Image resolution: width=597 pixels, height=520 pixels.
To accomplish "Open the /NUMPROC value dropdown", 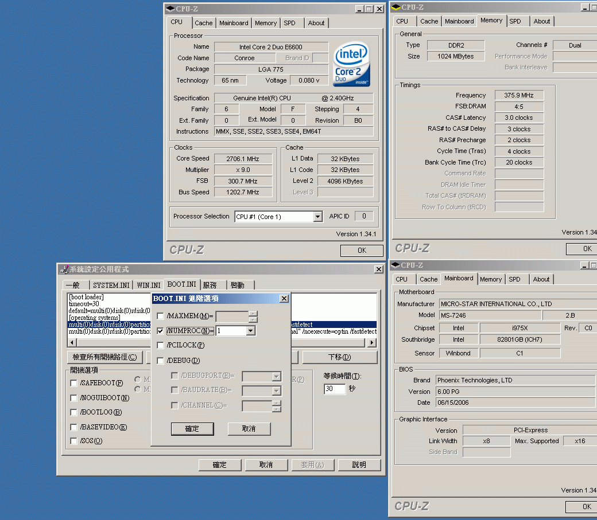I will tap(250, 331).
